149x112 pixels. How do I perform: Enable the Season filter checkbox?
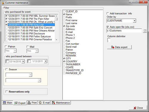(7, 69)
